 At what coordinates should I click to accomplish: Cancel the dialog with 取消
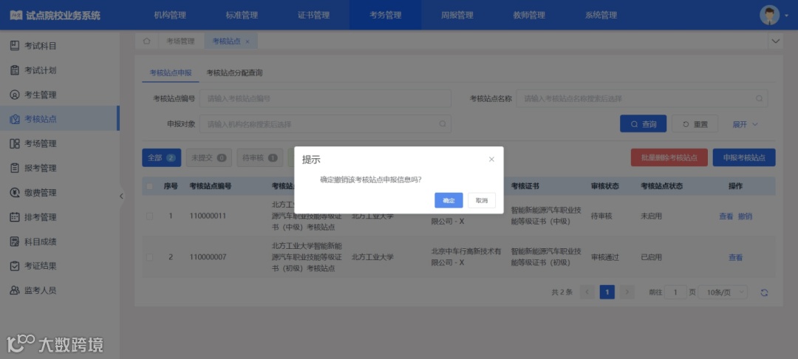tap(482, 200)
